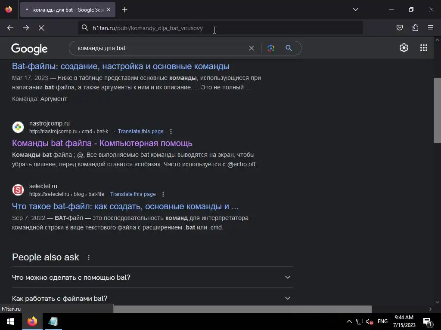Screen dimensions: 441x330
Task: Open the Windows notification center
Action: [427, 321]
